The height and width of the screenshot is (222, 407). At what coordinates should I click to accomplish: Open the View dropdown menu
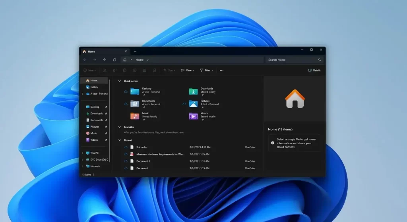(188, 70)
